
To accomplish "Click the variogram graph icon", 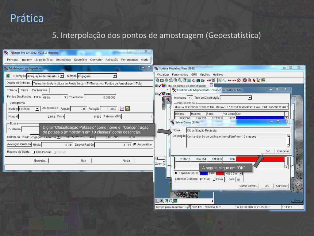I will pyautogui.click(x=122, y=108).
